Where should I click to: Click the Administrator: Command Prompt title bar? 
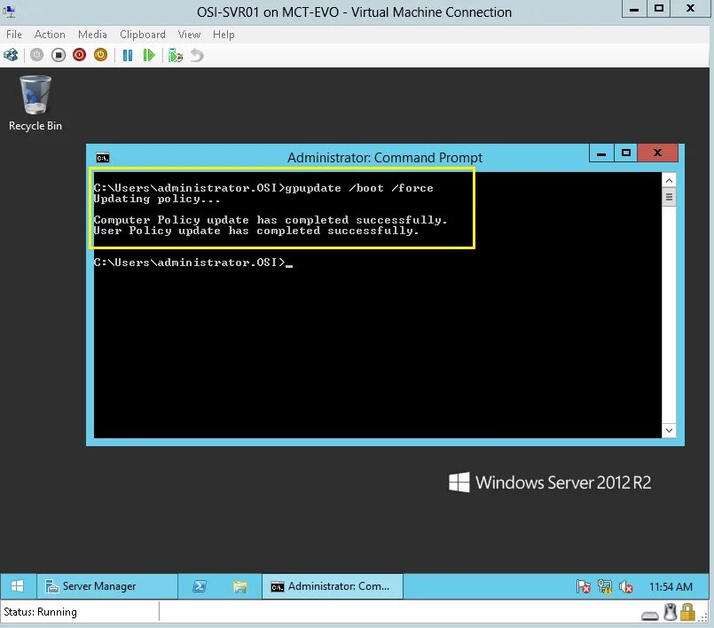(x=385, y=158)
